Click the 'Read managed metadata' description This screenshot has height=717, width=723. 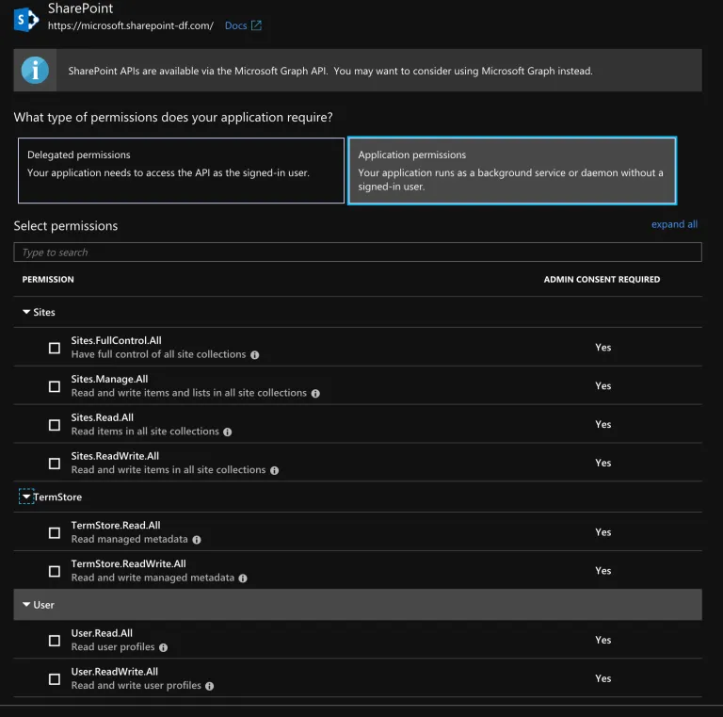(130, 539)
